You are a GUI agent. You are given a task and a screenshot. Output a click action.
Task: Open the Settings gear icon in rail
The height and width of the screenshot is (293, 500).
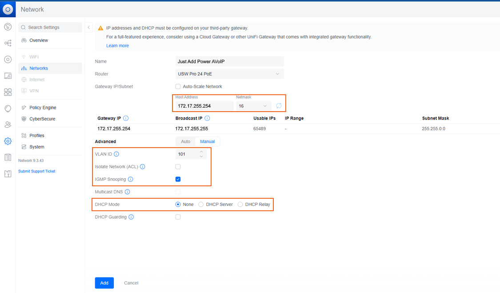(x=8, y=141)
